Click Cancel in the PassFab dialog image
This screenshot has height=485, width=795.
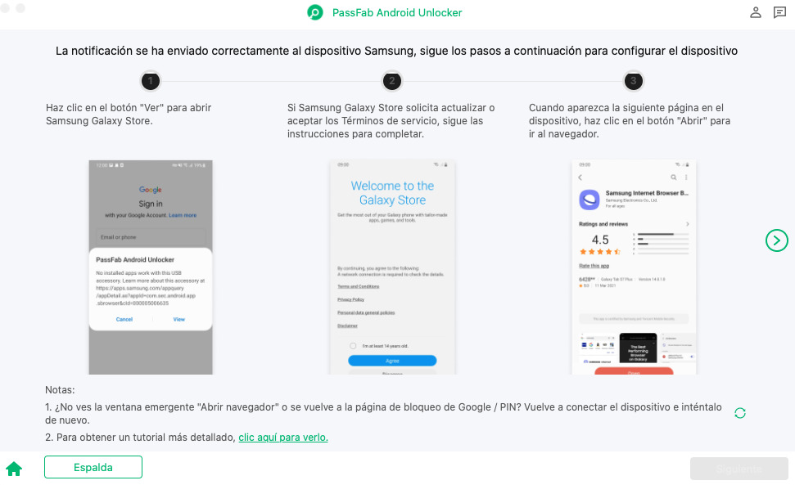[x=124, y=319]
